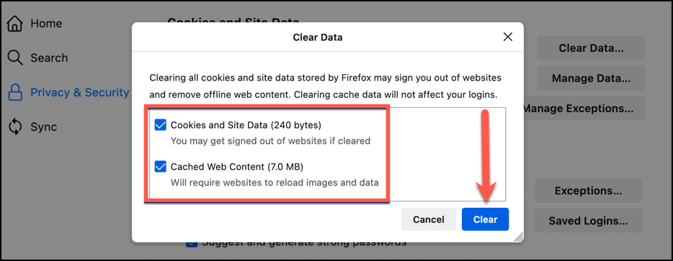
Task: Select the Privacy & Security text label
Action: (x=80, y=93)
